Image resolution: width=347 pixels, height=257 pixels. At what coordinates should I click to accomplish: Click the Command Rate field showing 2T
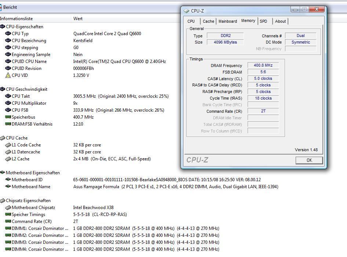[263, 111]
